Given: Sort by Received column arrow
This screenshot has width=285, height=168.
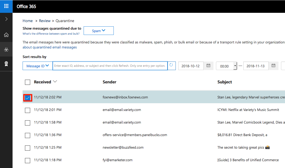Looking at the screenshot, I should coord(55,82).
